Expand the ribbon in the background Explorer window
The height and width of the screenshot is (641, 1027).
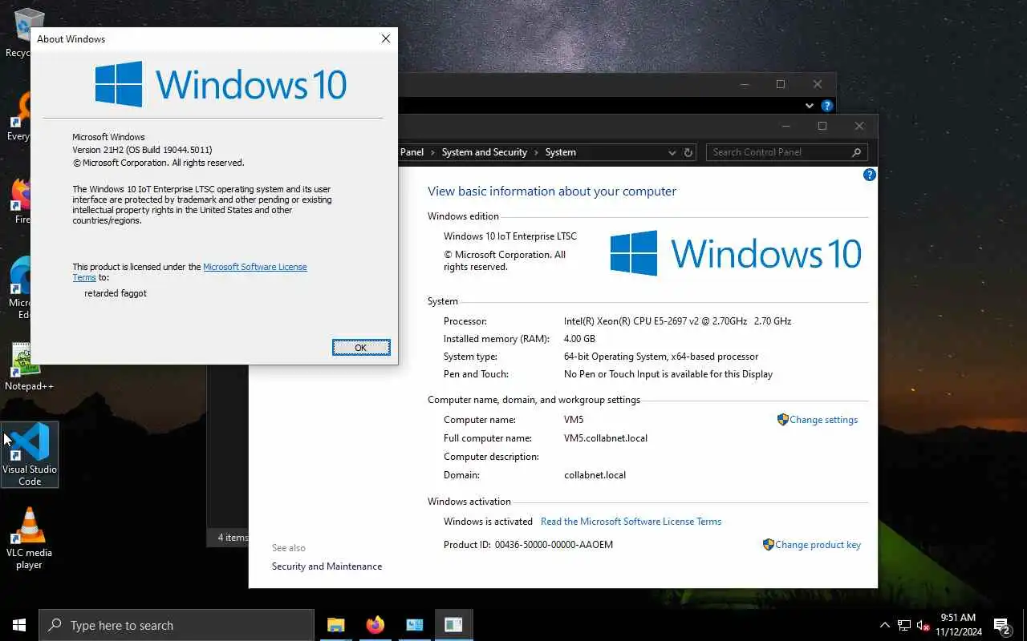click(x=809, y=106)
